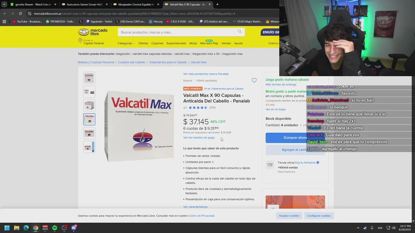Open Centro de Privacidad link
The image size is (415, 233).
coord(201,216)
